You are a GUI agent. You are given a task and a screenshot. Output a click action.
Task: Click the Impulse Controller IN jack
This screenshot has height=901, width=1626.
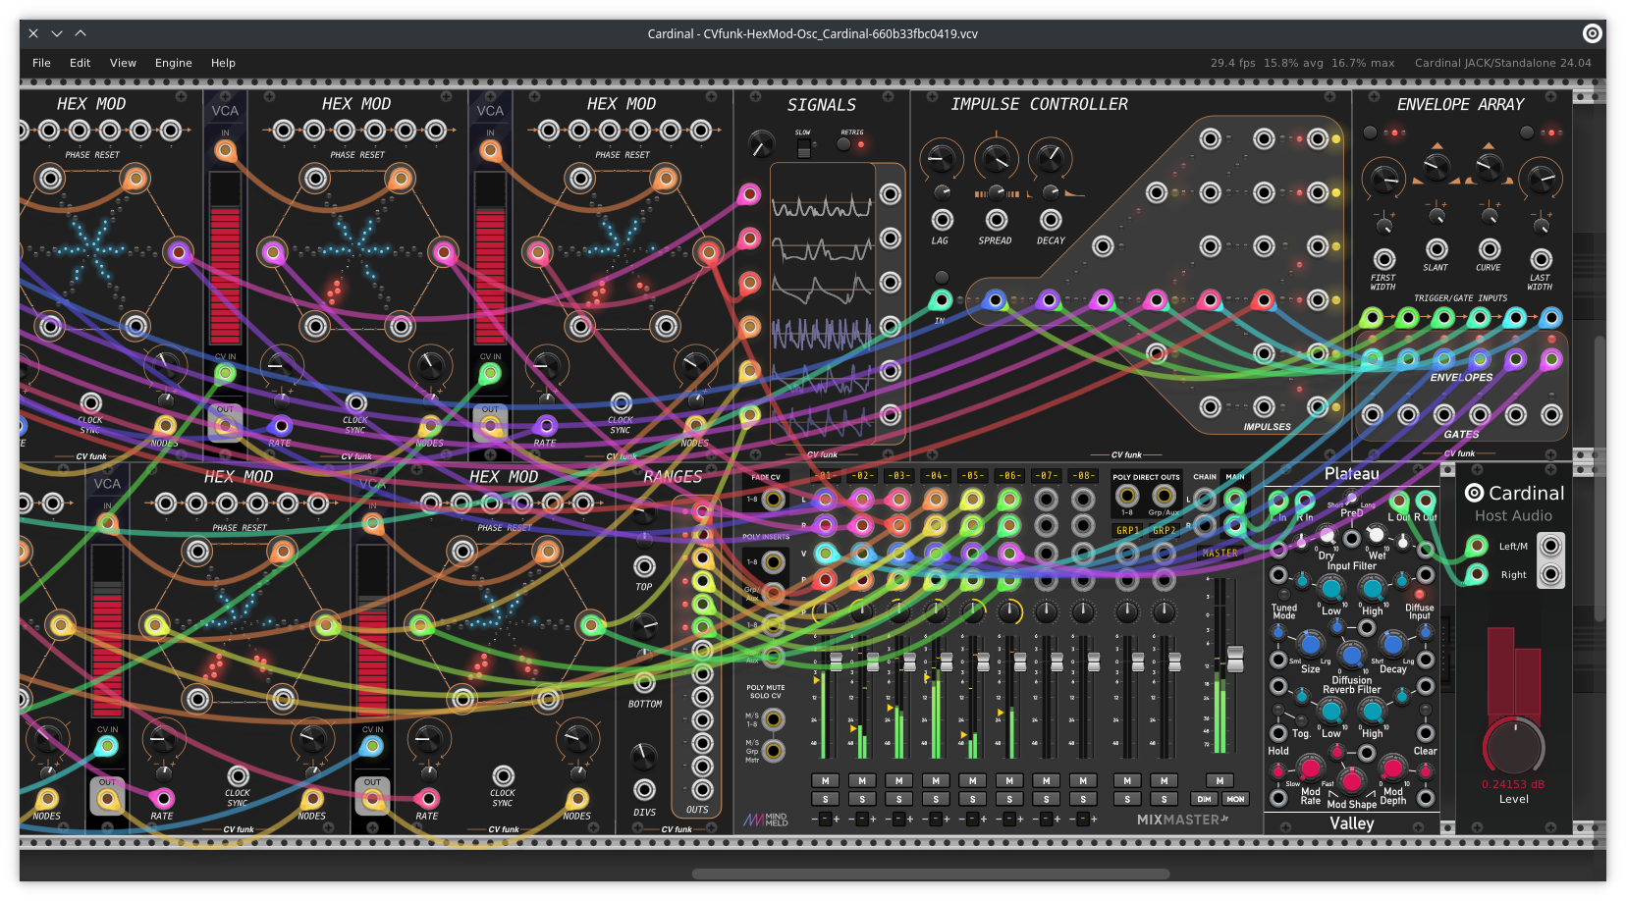pyautogui.click(x=941, y=299)
